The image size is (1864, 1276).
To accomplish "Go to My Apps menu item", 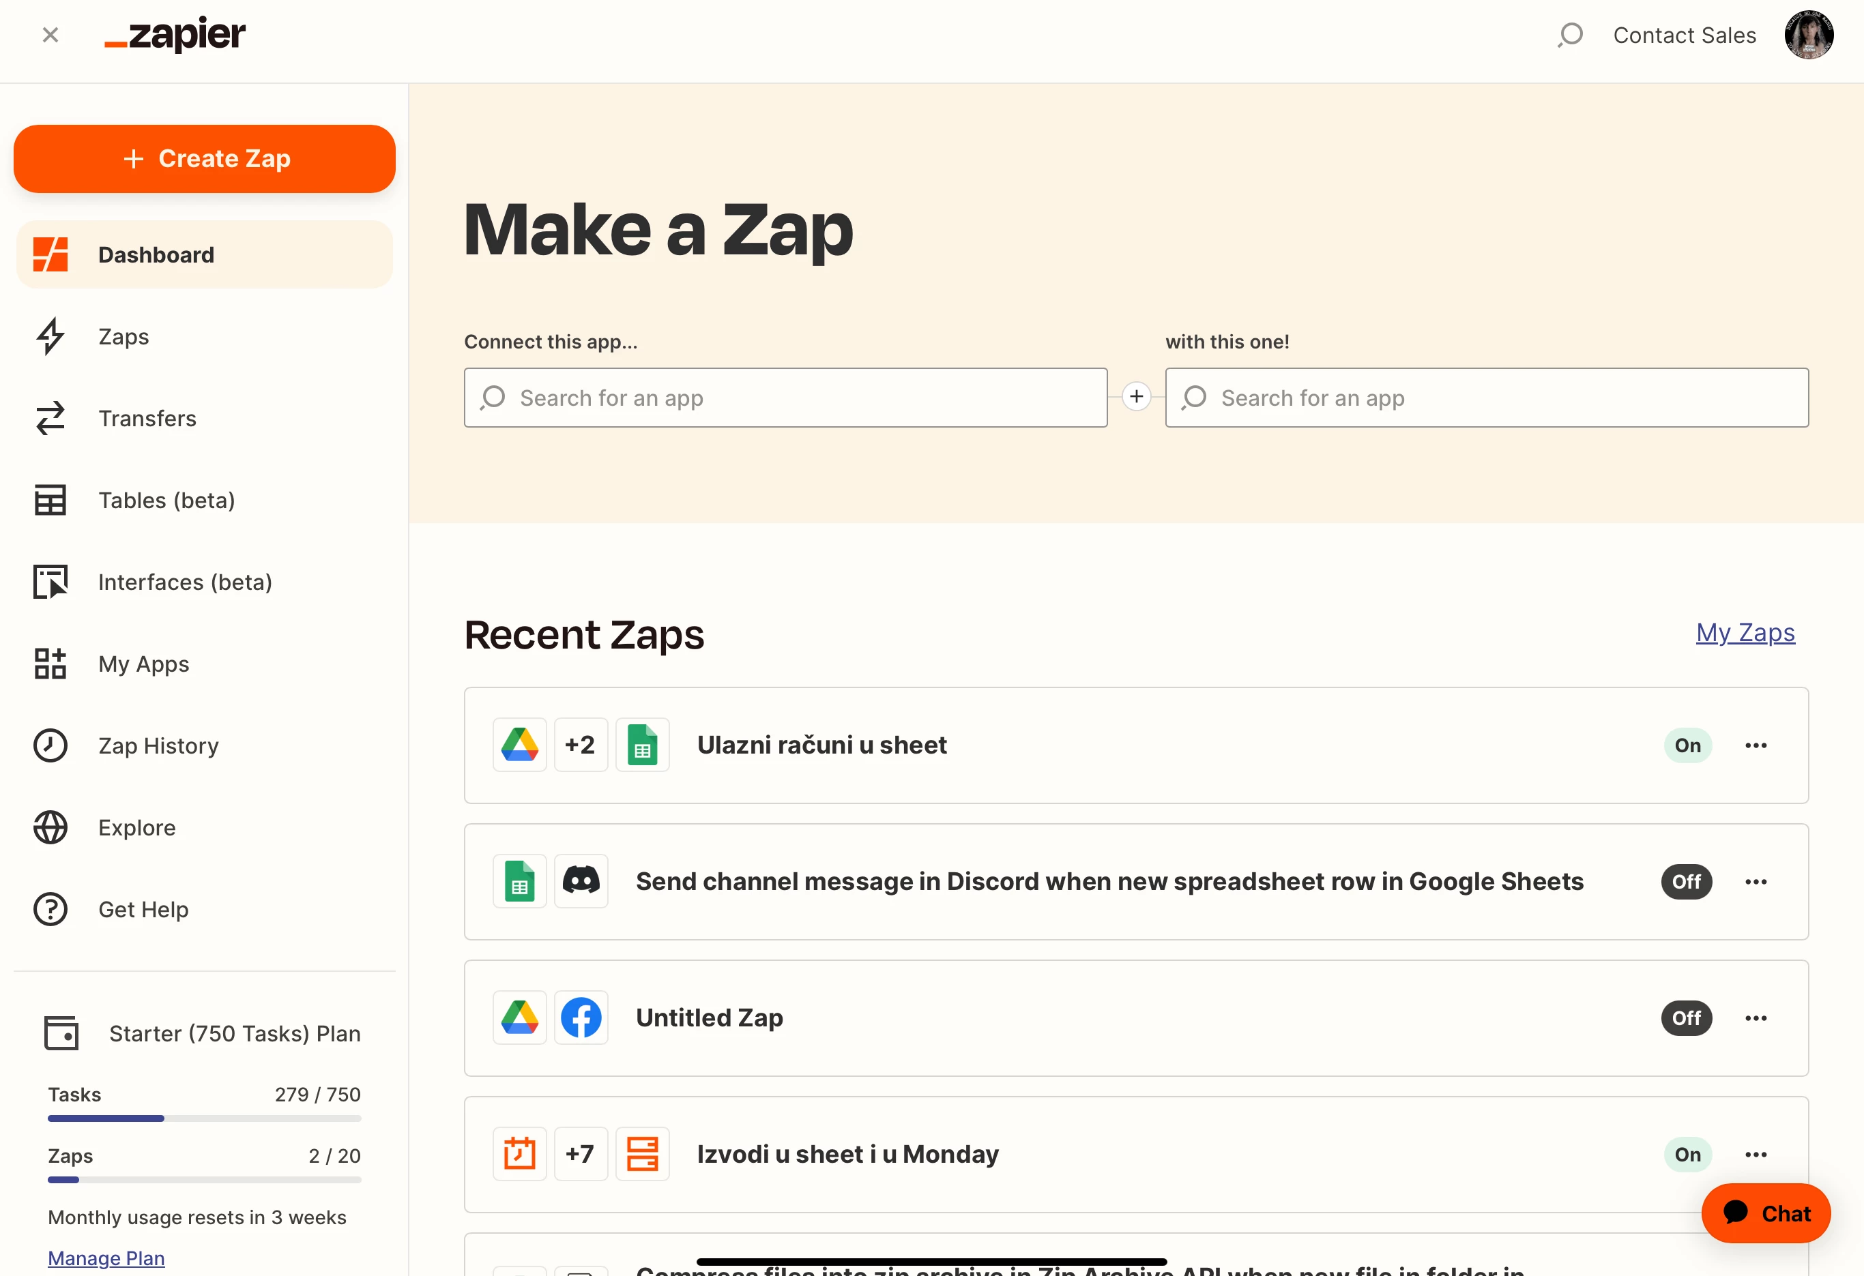I will pos(143,664).
